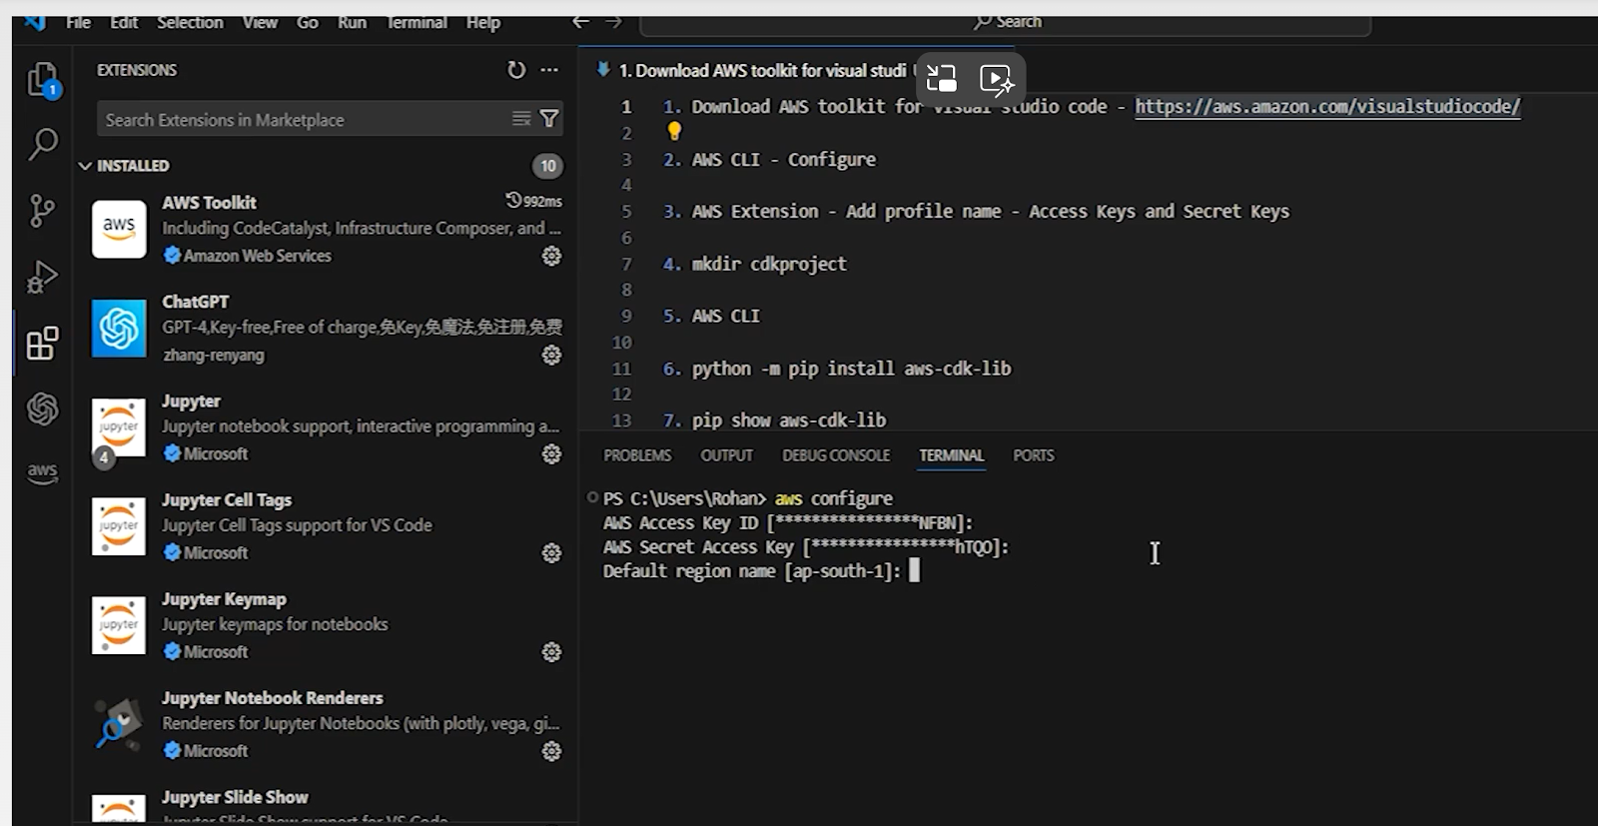Click the video sparkle overlay icon
The width and height of the screenshot is (1598, 826).
tap(997, 79)
